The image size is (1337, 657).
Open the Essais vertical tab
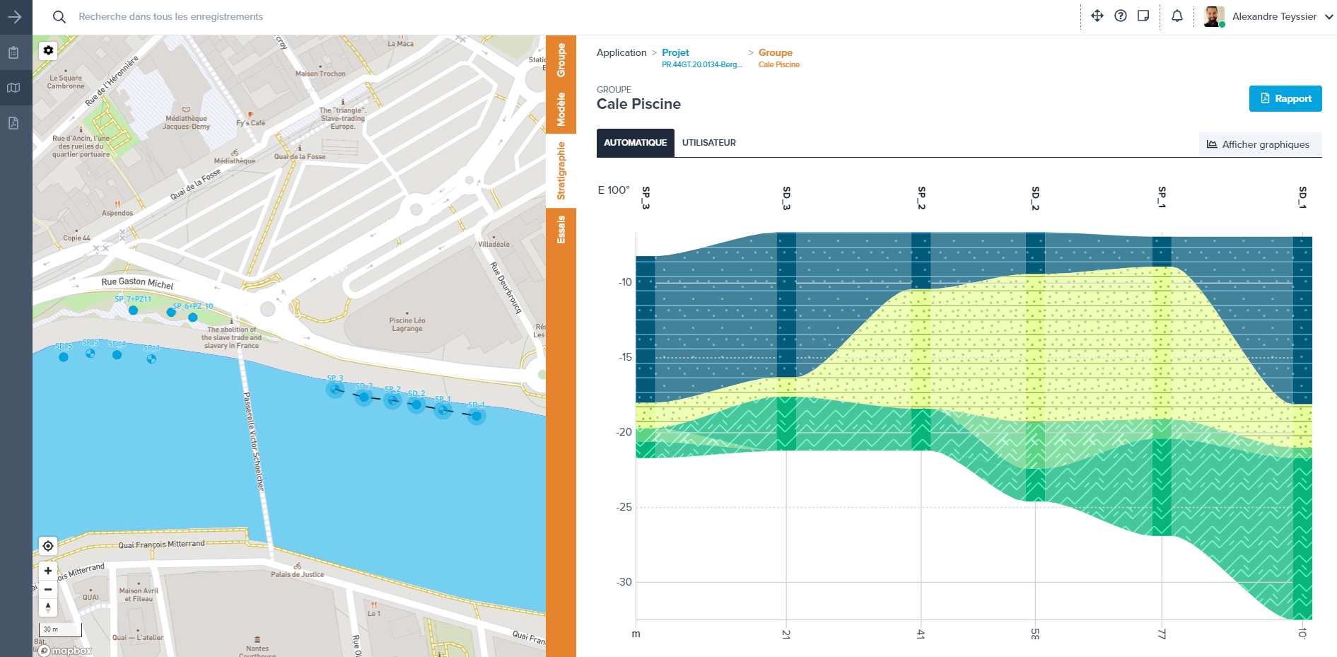pyautogui.click(x=561, y=230)
